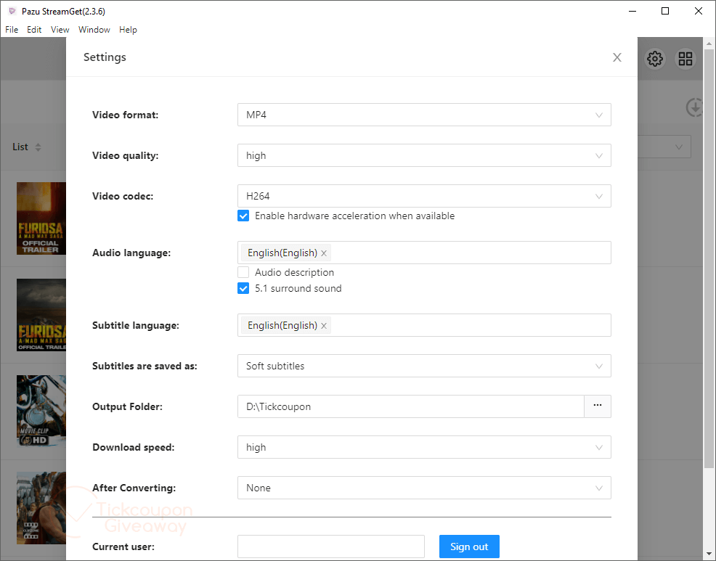Open the File menu
The image size is (716, 561).
coord(12,30)
